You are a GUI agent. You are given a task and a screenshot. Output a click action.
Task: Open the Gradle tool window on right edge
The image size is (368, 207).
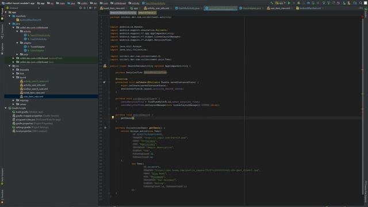[366, 13]
